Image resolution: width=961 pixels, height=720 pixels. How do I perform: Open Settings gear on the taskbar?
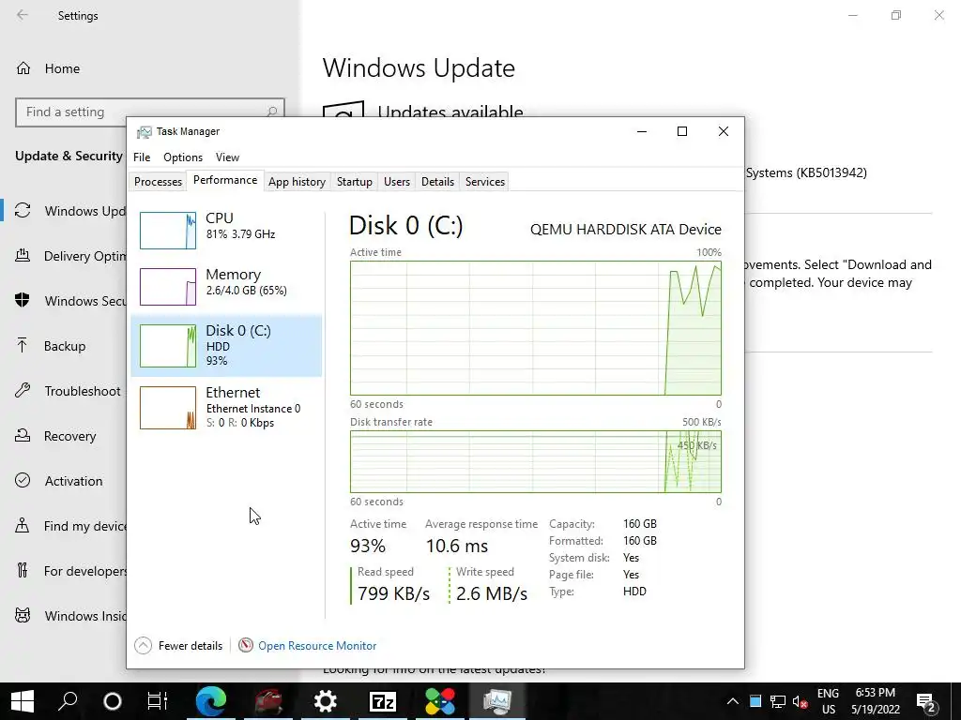325,701
